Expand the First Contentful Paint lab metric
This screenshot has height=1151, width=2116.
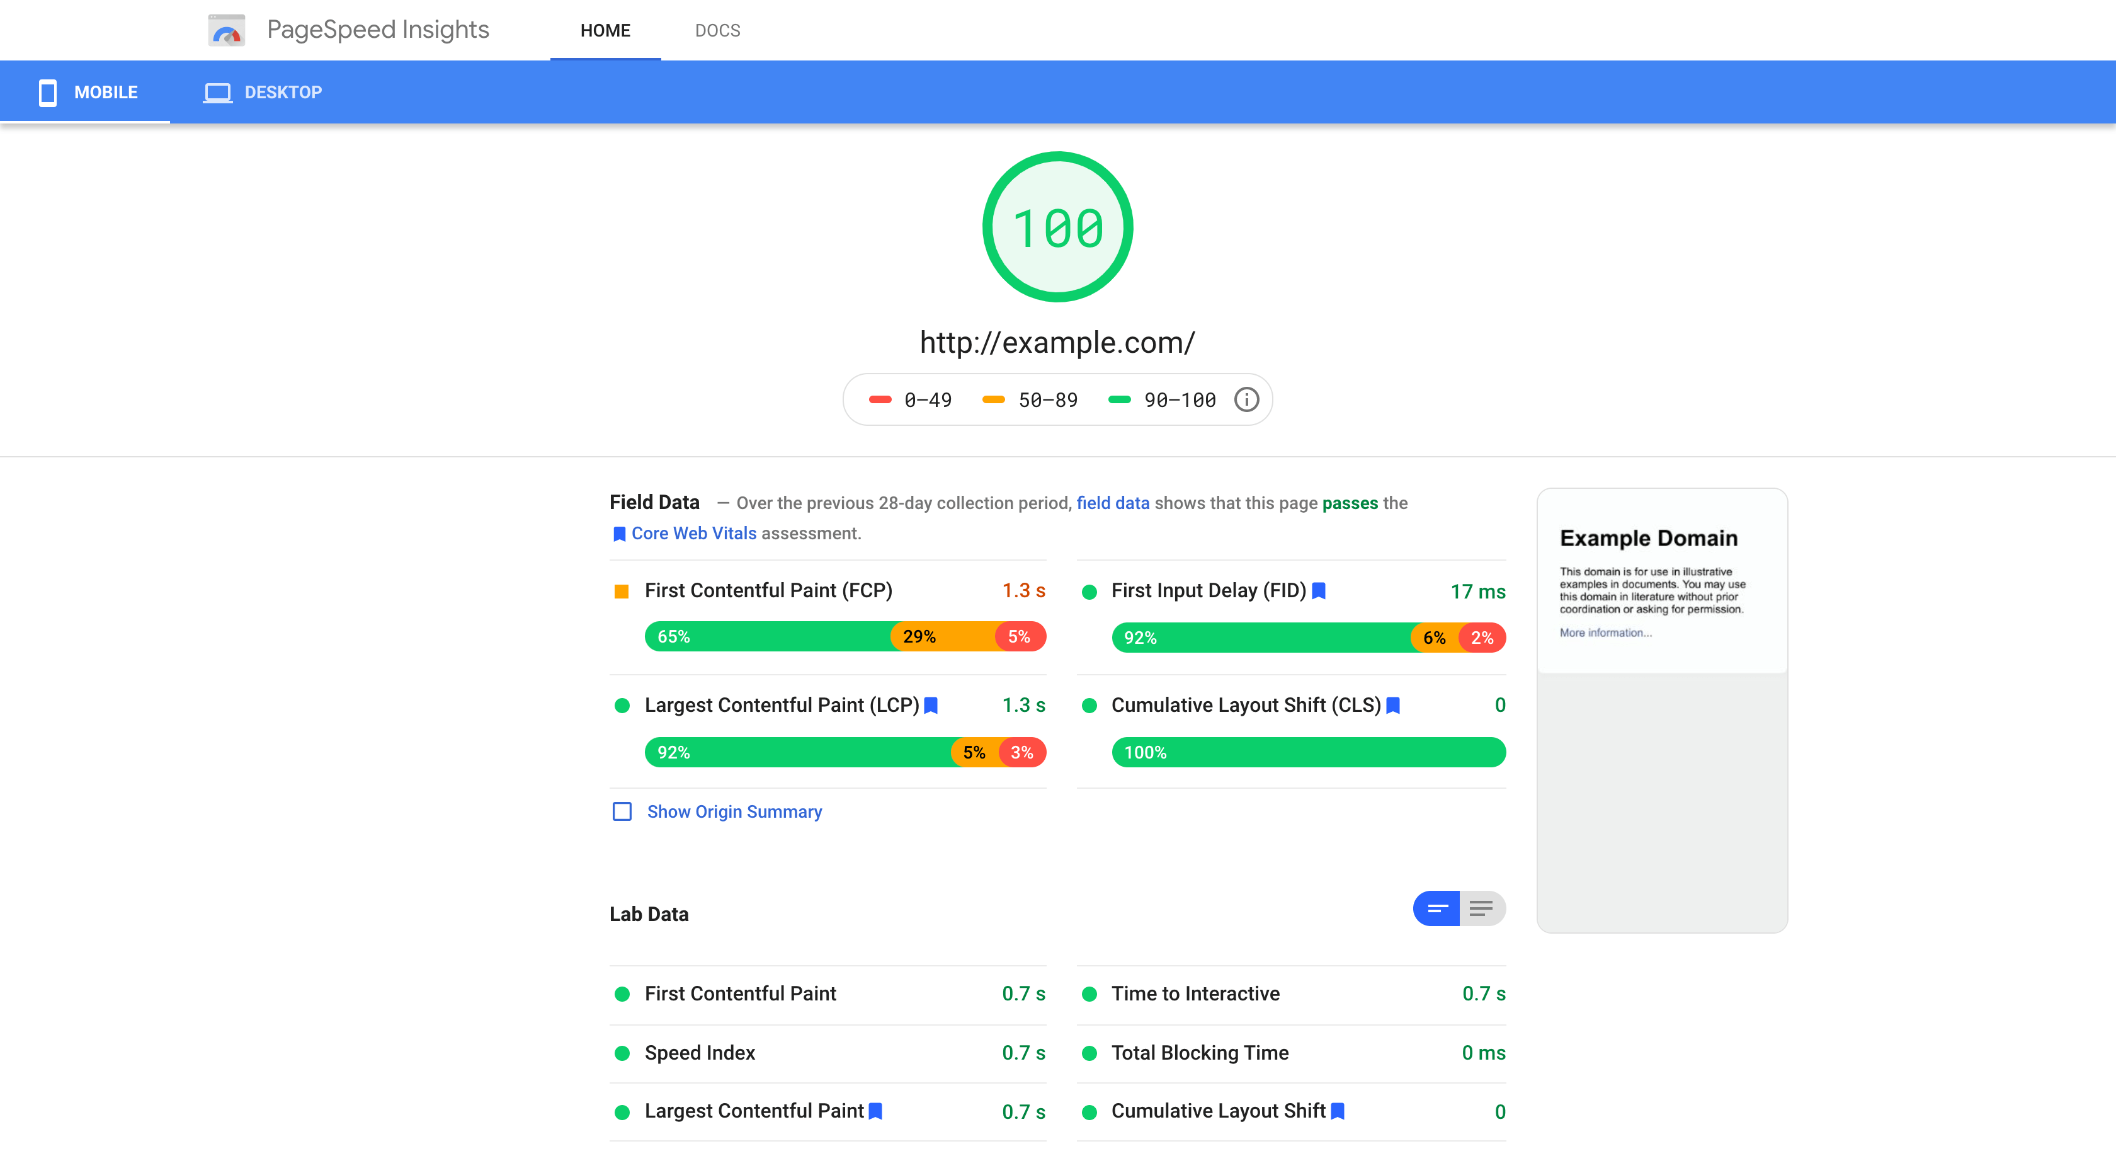(828, 994)
